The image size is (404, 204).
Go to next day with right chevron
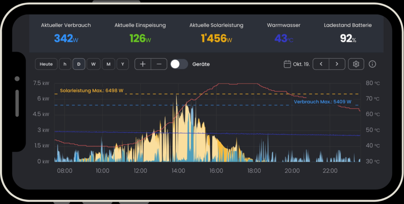coord(337,64)
